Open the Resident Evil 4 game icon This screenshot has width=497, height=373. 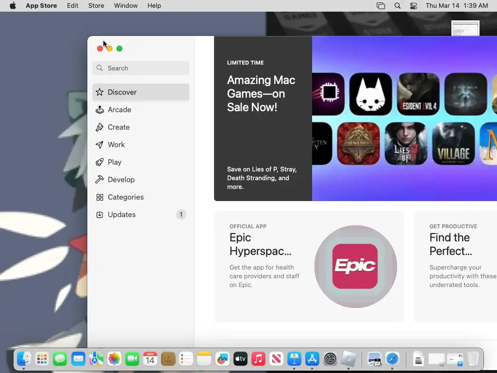pos(418,94)
